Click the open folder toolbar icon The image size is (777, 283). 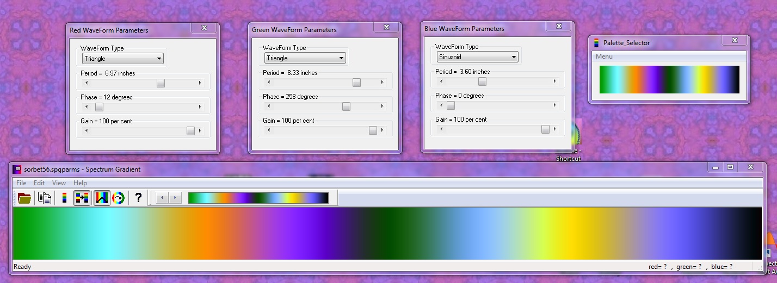[x=24, y=198]
